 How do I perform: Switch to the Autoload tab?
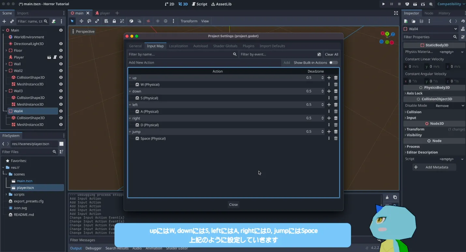[x=200, y=46]
